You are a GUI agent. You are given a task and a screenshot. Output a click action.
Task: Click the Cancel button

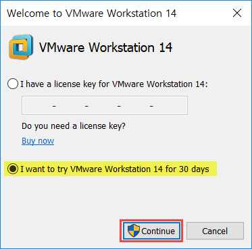point(215,231)
